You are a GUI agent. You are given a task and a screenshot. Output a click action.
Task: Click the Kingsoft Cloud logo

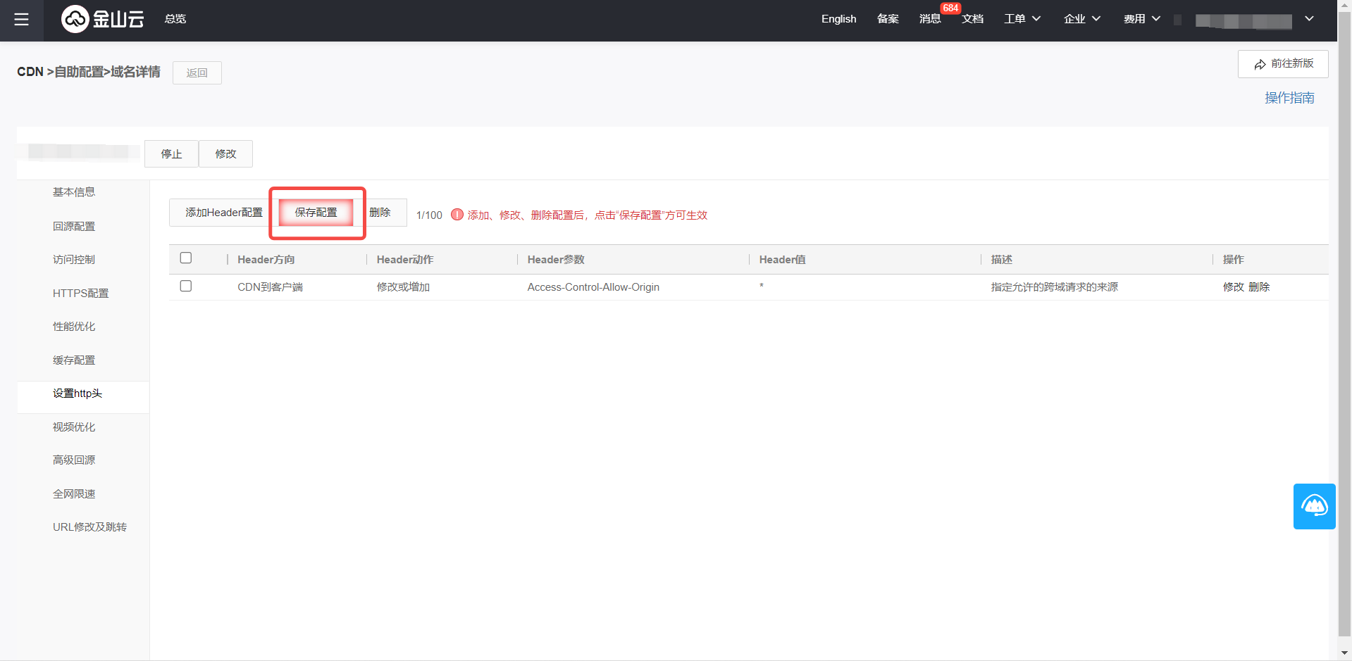tap(103, 19)
